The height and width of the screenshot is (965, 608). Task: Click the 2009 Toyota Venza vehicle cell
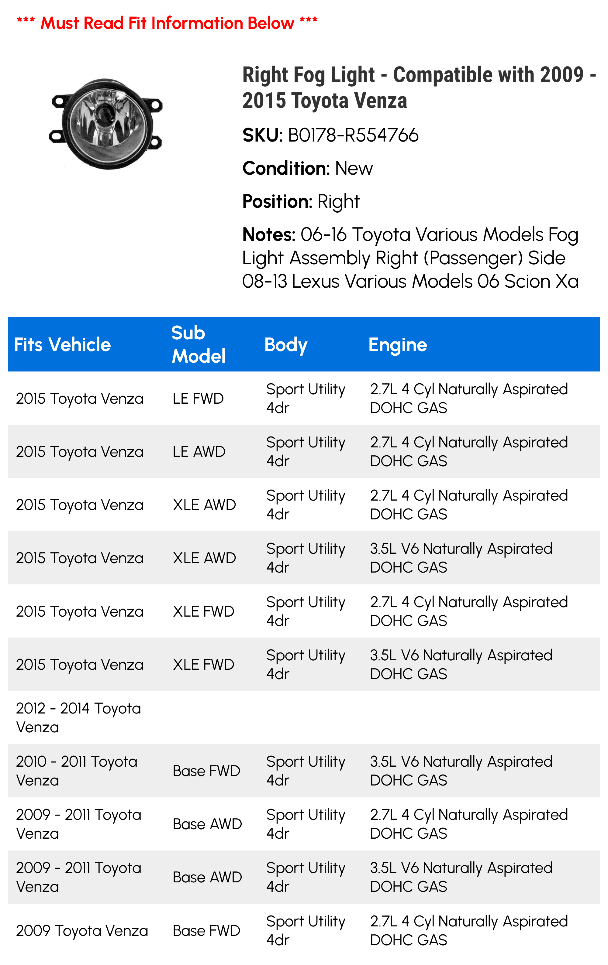(82, 931)
